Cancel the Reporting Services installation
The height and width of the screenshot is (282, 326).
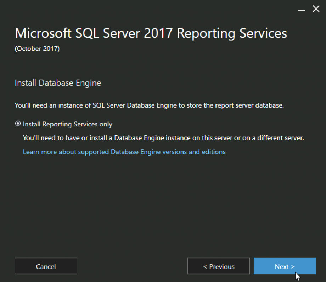coord(46,266)
